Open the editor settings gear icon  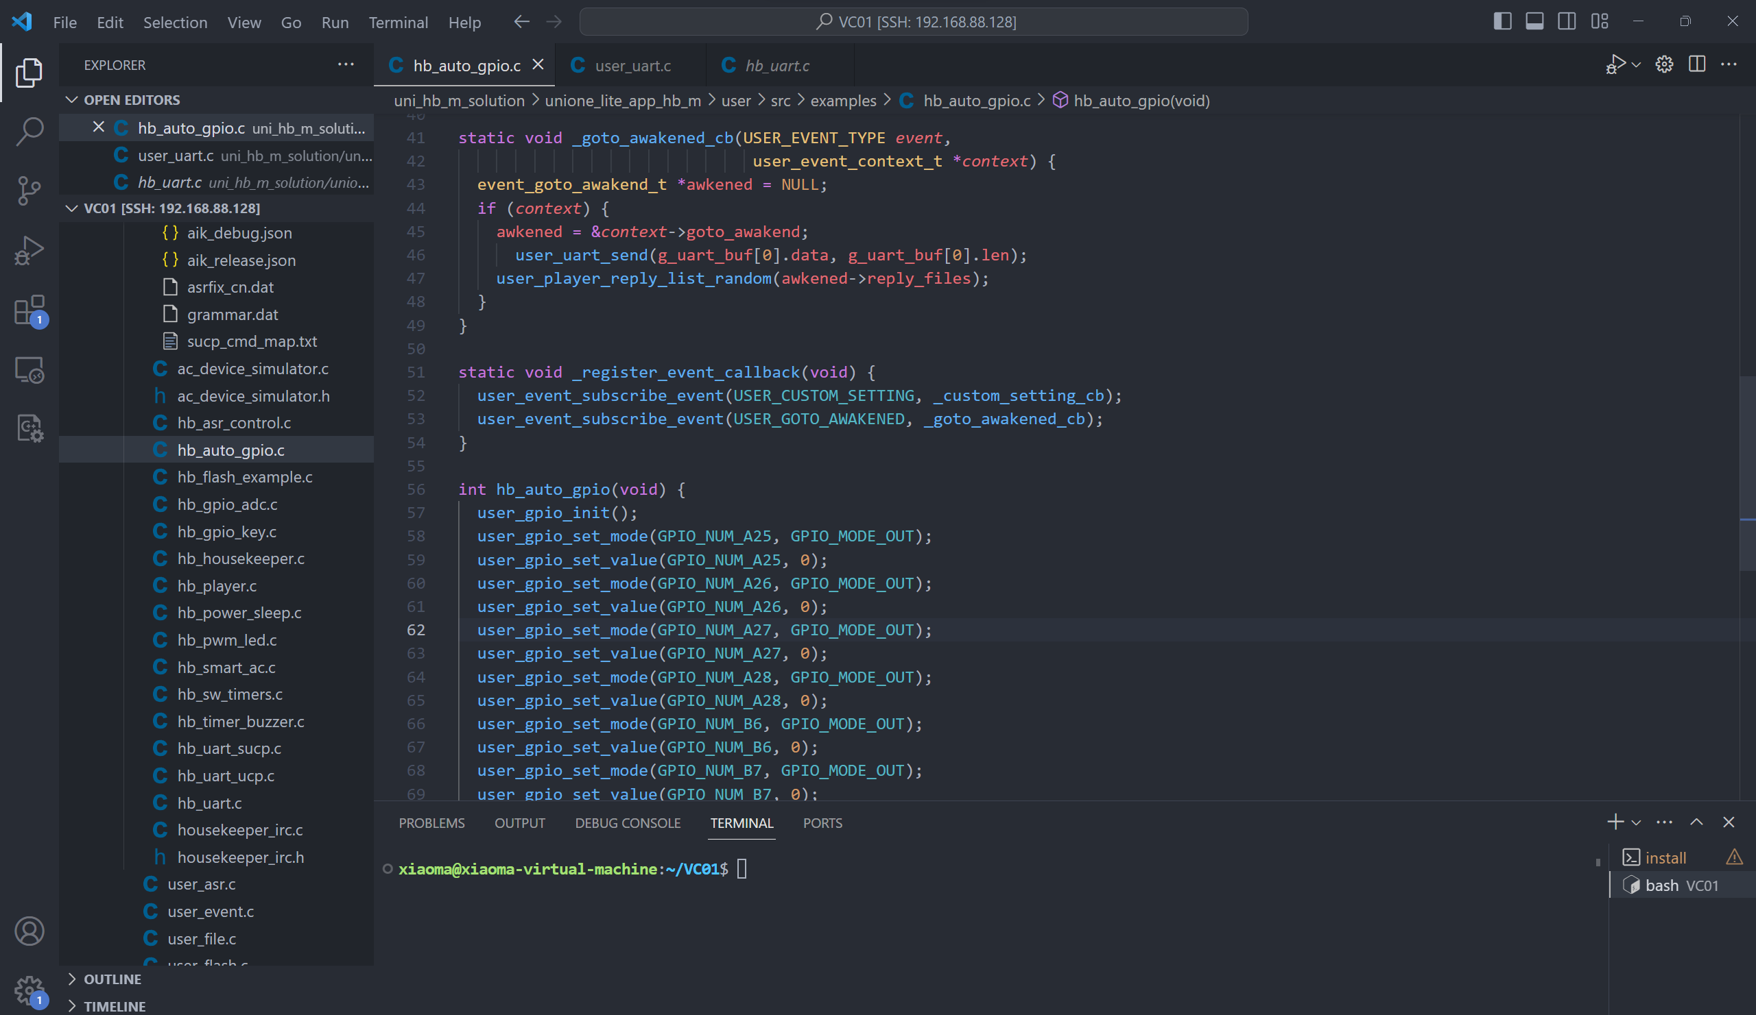click(1665, 64)
